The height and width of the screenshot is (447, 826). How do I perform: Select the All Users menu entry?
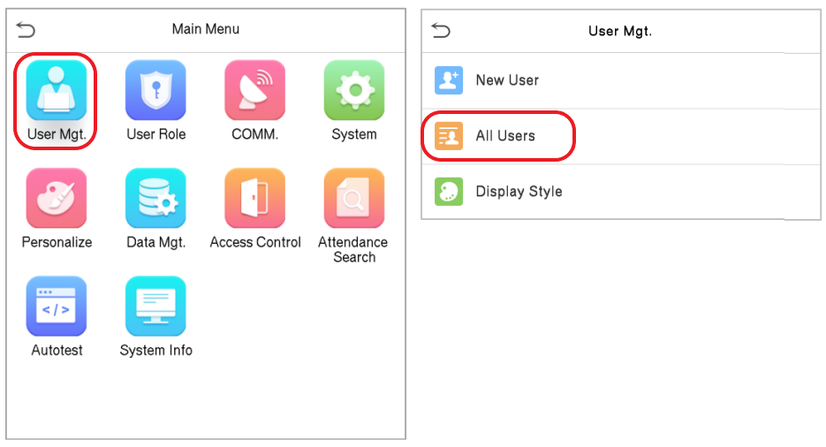click(x=621, y=136)
